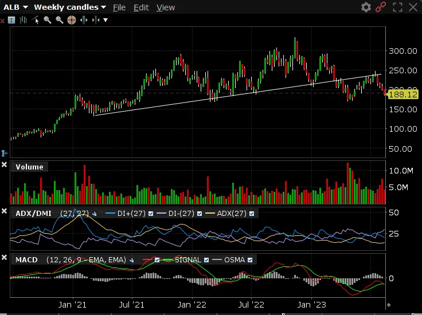Click the DI-(27) purple line swatch

pyautogui.click(x=161, y=214)
